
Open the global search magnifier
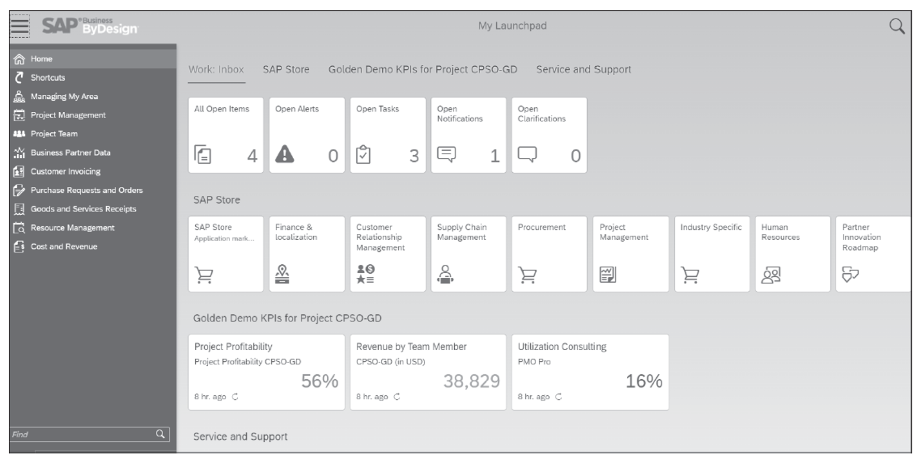pyautogui.click(x=897, y=26)
